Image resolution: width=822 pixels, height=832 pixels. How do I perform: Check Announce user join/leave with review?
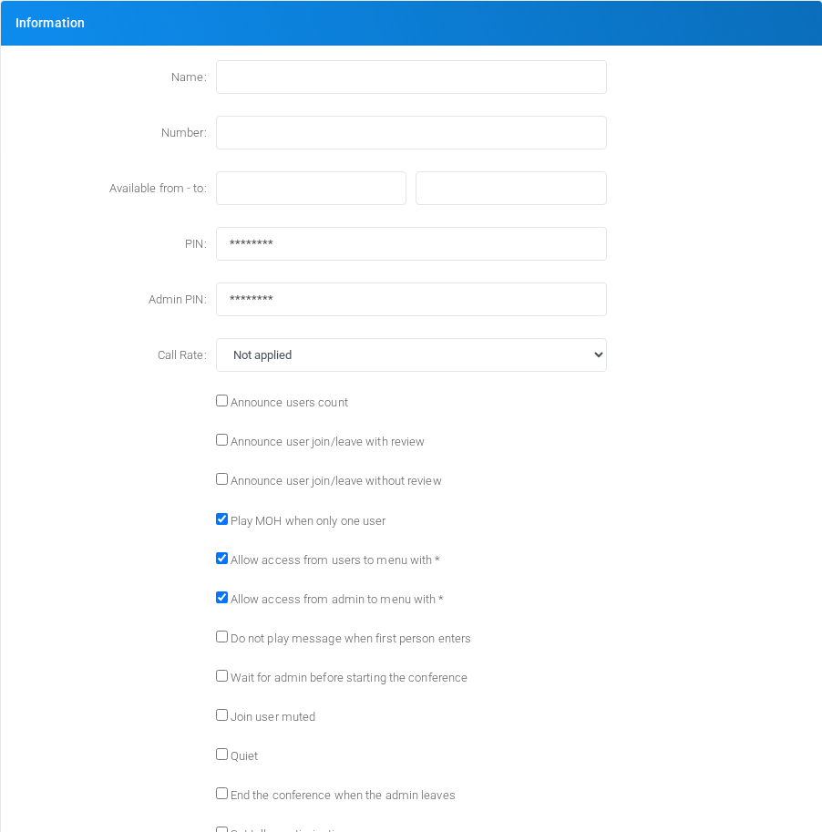point(221,440)
